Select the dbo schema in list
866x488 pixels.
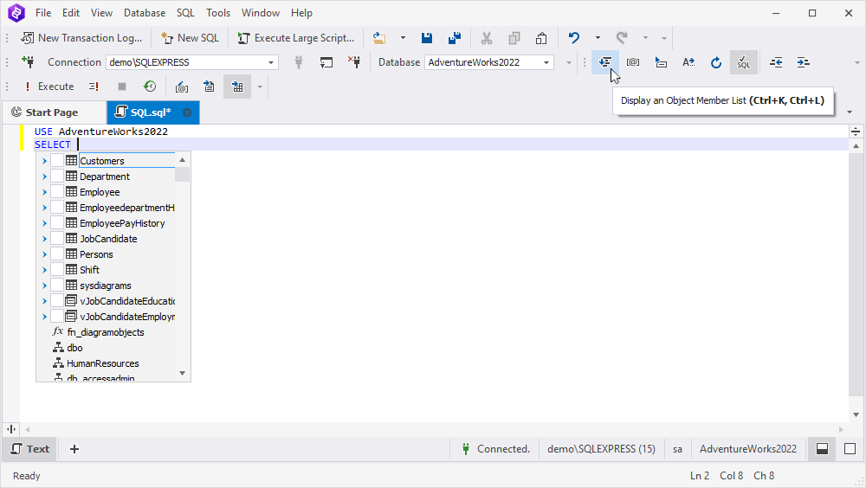click(x=74, y=348)
